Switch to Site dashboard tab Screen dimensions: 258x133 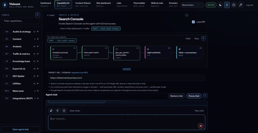point(103,4)
